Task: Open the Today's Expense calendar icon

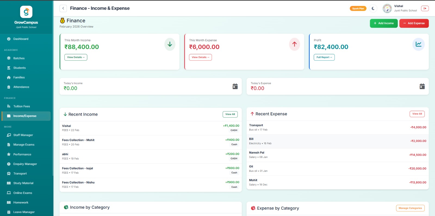Action: 422,86
